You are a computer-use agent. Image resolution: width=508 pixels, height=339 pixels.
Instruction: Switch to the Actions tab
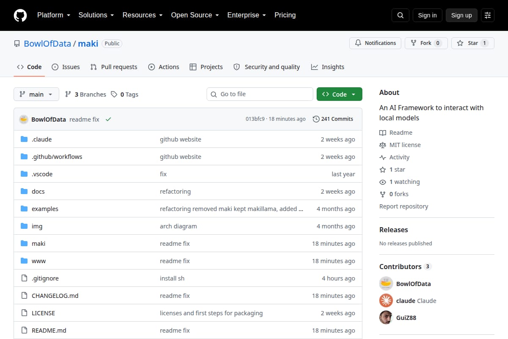(164, 67)
